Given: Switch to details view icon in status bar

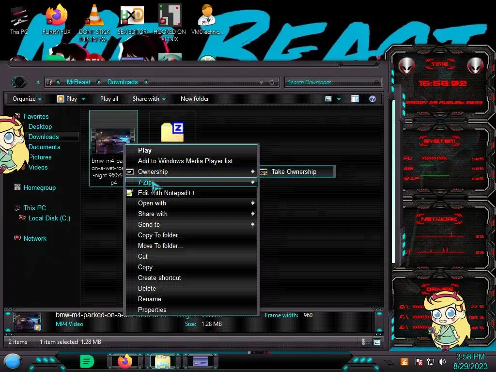Looking at the screenshot, I should (363, 341).
